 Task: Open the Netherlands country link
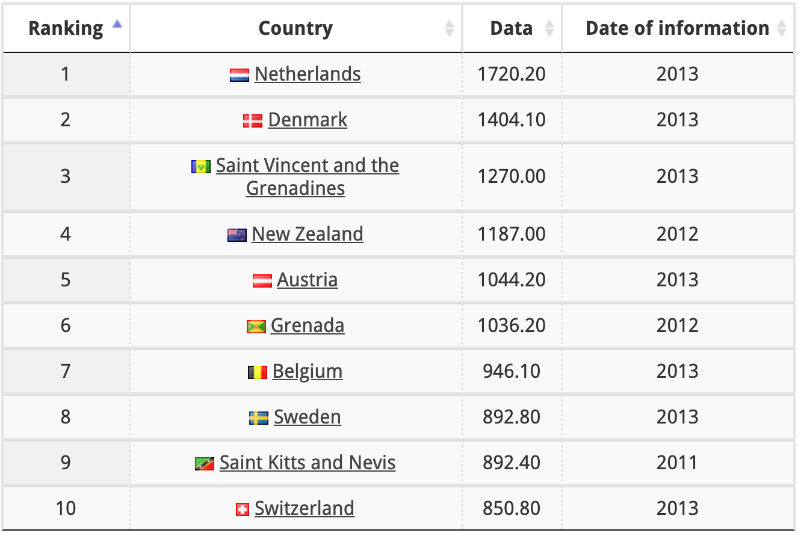pyautogui.click(x=308, y=74)
